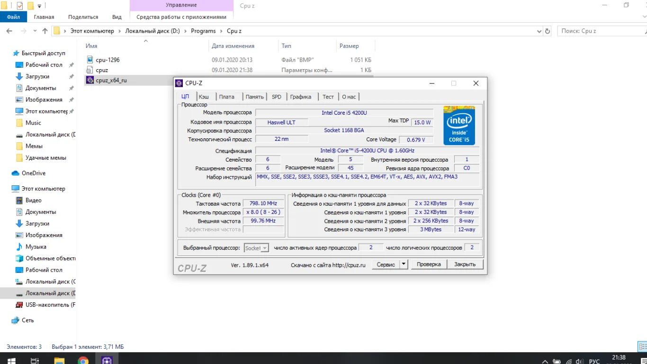Viewport: 647px width, 364px height.
Task: Open the Music folder in the sidebar
Action: point(33,123)
